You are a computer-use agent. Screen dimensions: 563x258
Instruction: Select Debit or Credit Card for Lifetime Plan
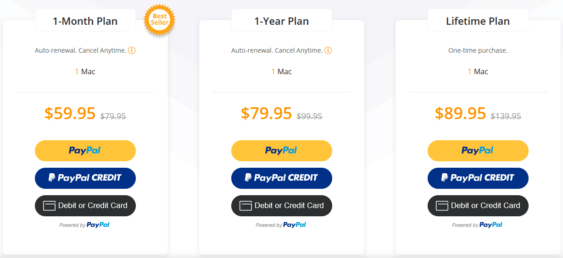tap(478, 206)
